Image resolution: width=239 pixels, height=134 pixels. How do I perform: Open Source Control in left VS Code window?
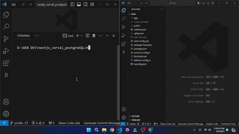6,39
